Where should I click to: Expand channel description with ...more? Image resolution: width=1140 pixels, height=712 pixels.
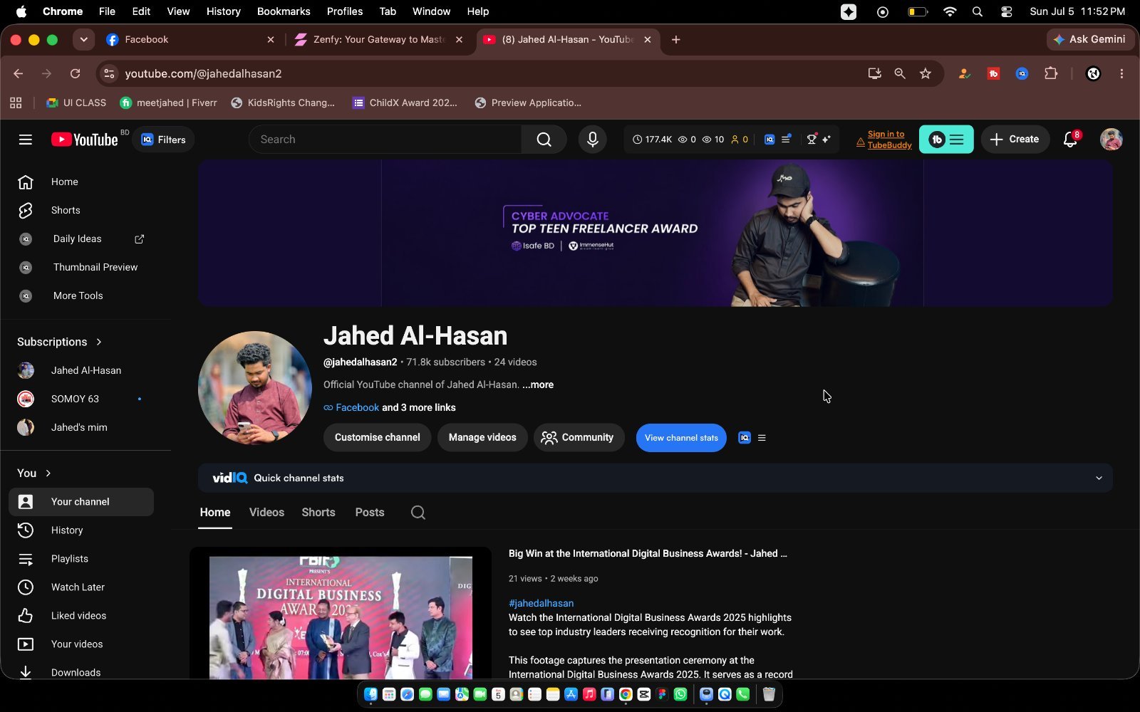pos(538,384)
